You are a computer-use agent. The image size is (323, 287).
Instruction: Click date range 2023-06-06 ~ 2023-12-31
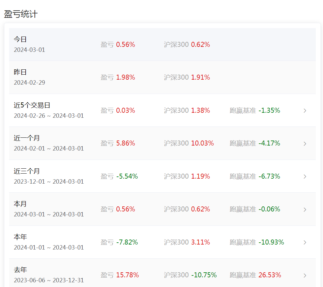[49, 280]
